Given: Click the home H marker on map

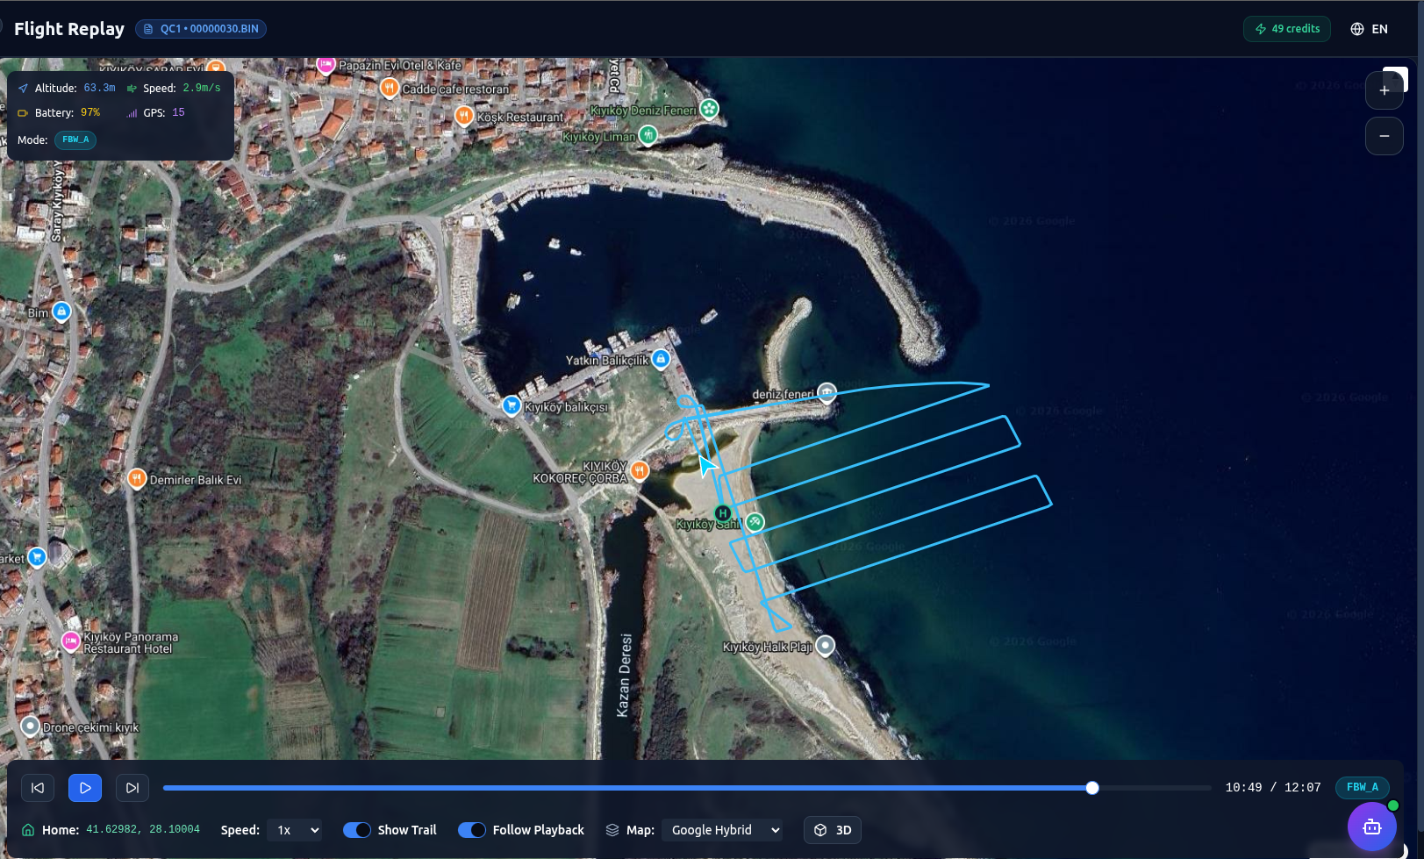Looking at the screenshot, I should [x=722, y=513].
